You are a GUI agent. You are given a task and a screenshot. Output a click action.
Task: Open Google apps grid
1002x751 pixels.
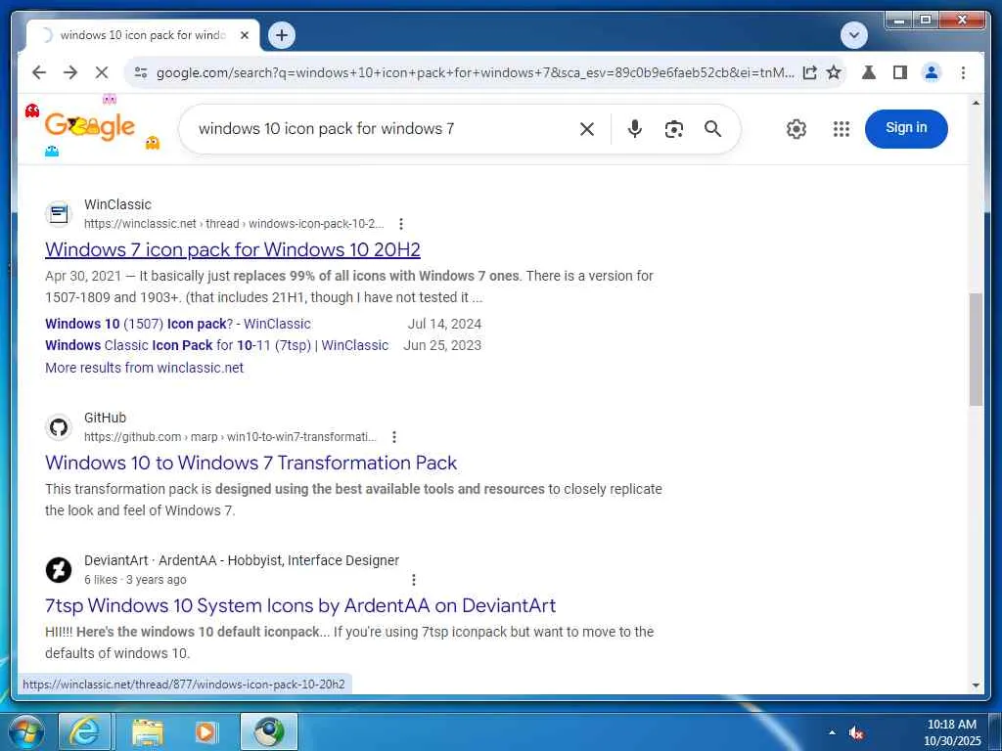[841, 129]
